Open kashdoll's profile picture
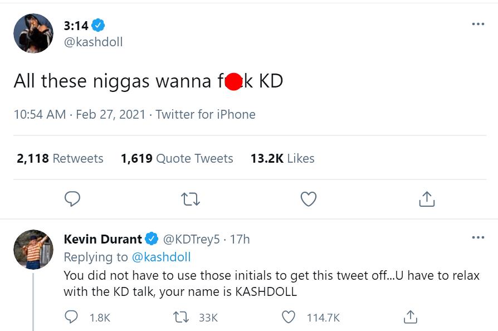The width and height of the screenshot is (498, 331). coord(33,33)
